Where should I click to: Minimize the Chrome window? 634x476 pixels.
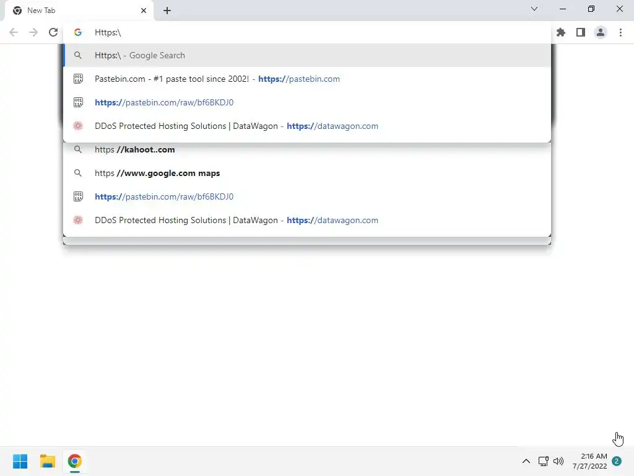click(x=563, y=9)
